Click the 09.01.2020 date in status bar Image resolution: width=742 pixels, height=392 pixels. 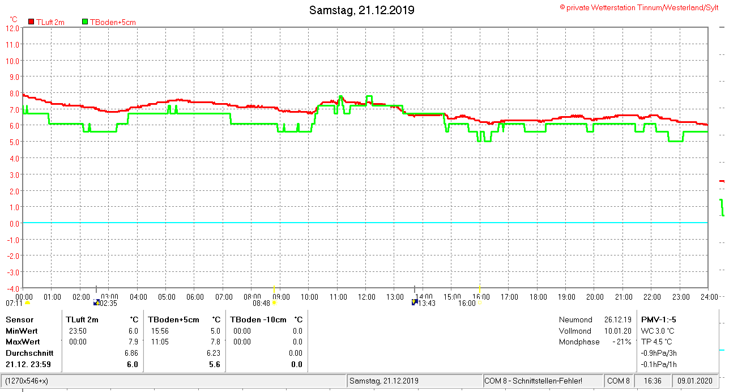coord(695,381)
